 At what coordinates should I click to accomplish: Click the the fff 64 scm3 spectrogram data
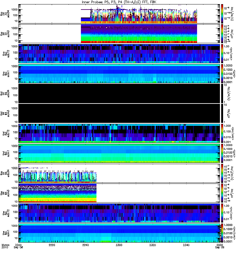58,193
